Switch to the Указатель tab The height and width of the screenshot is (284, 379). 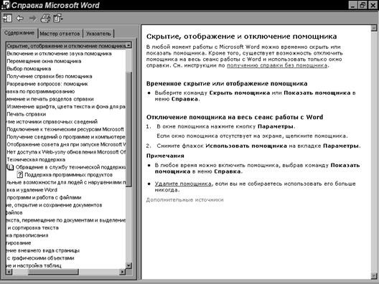(98, 34)
